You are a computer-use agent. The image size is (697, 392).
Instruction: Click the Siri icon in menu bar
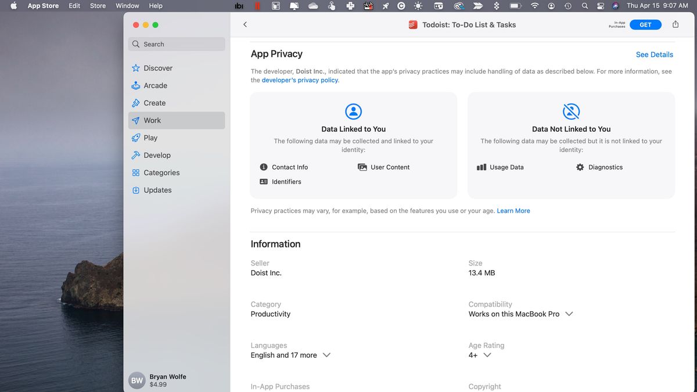pyautogui.click(x=615, y=6)
